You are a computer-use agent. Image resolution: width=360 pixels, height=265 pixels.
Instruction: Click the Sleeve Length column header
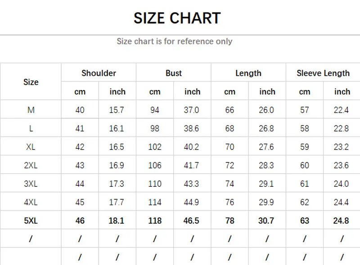[x=323, y=73]
